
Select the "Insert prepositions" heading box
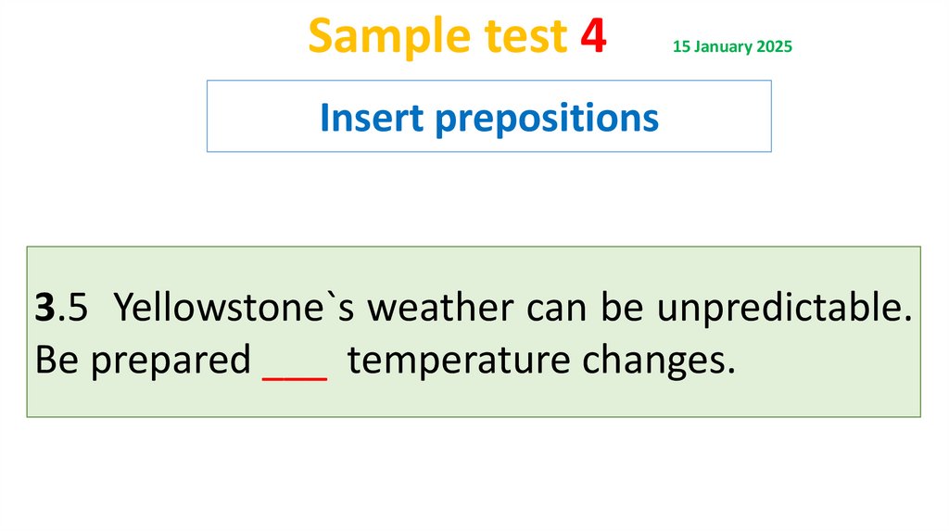[488, 116]
